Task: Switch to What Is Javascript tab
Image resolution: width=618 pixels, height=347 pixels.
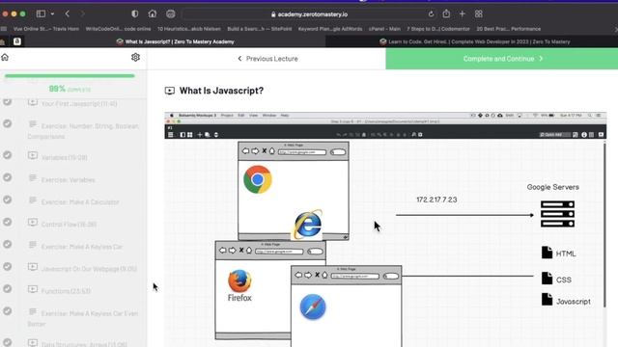Action: tap(175, 41)
